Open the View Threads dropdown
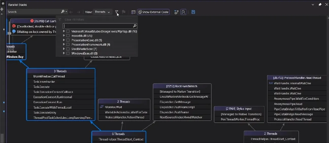This screenshot has width=329, height=143. point(102,12)
